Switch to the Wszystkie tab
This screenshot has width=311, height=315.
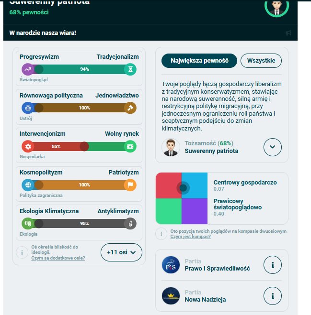click(x=261, y=61)
